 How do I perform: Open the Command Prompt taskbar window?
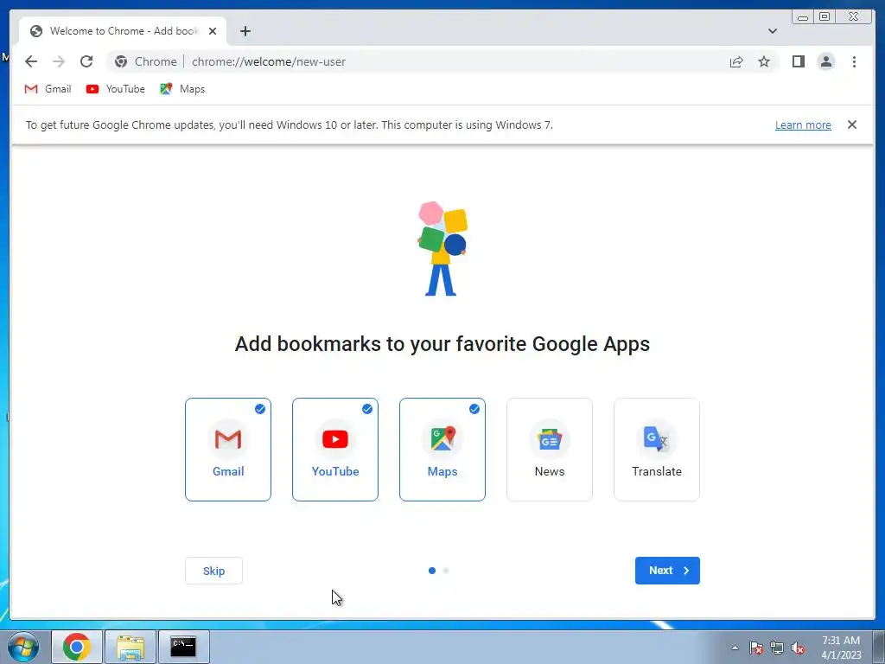coord(183,647)
